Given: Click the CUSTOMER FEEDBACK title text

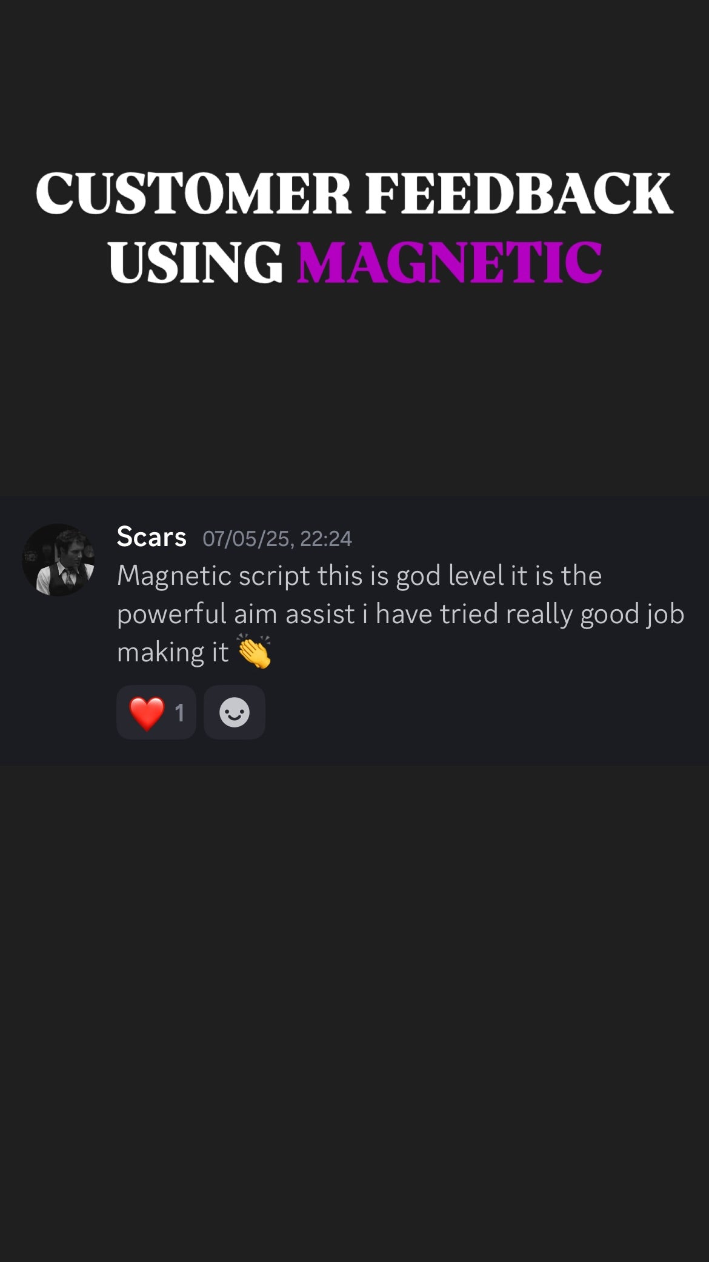Looking at the screenshot, I should pos(354,193).
